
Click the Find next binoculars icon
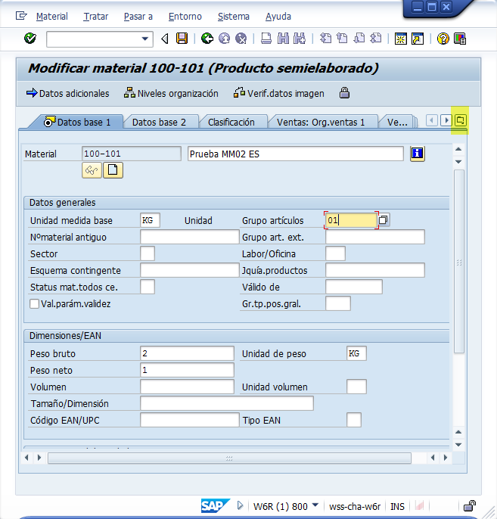300,39
